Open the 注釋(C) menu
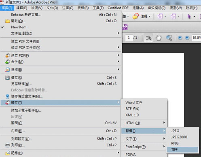 68,8
